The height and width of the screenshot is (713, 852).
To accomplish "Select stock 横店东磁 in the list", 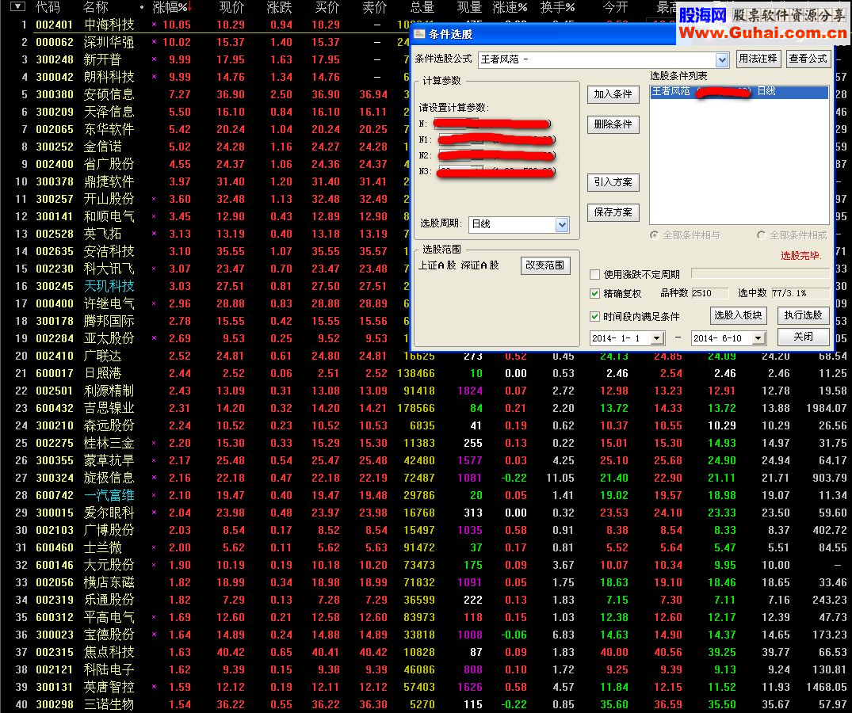I will click(x=109, y=582).
